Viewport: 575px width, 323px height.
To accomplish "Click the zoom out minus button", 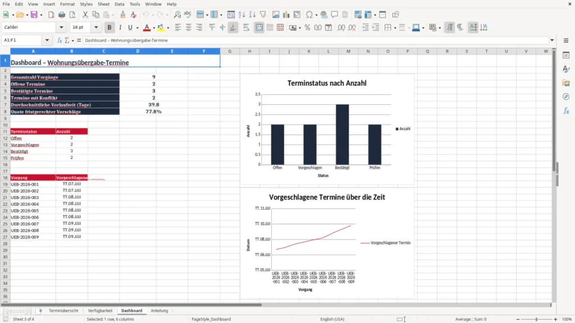I will [518, 319].
